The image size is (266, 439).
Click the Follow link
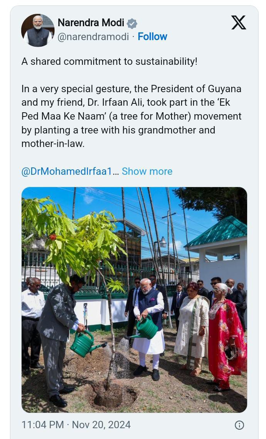click(x=152, y=37)
